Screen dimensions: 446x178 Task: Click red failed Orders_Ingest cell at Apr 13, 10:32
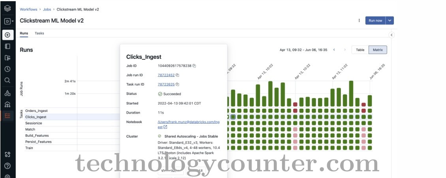click(295, 111)
